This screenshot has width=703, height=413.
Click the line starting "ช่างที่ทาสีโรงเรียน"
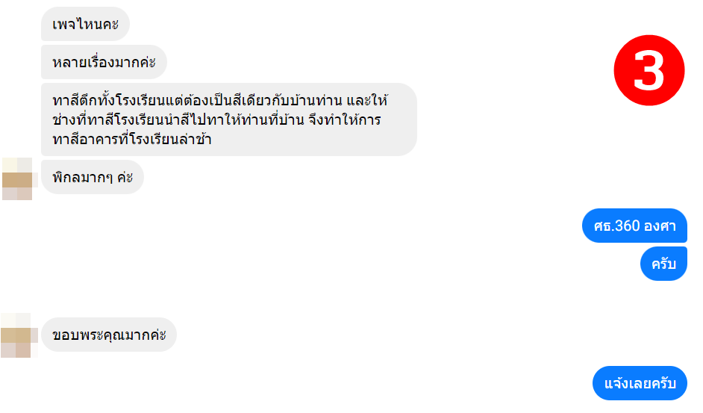point(216,119)
